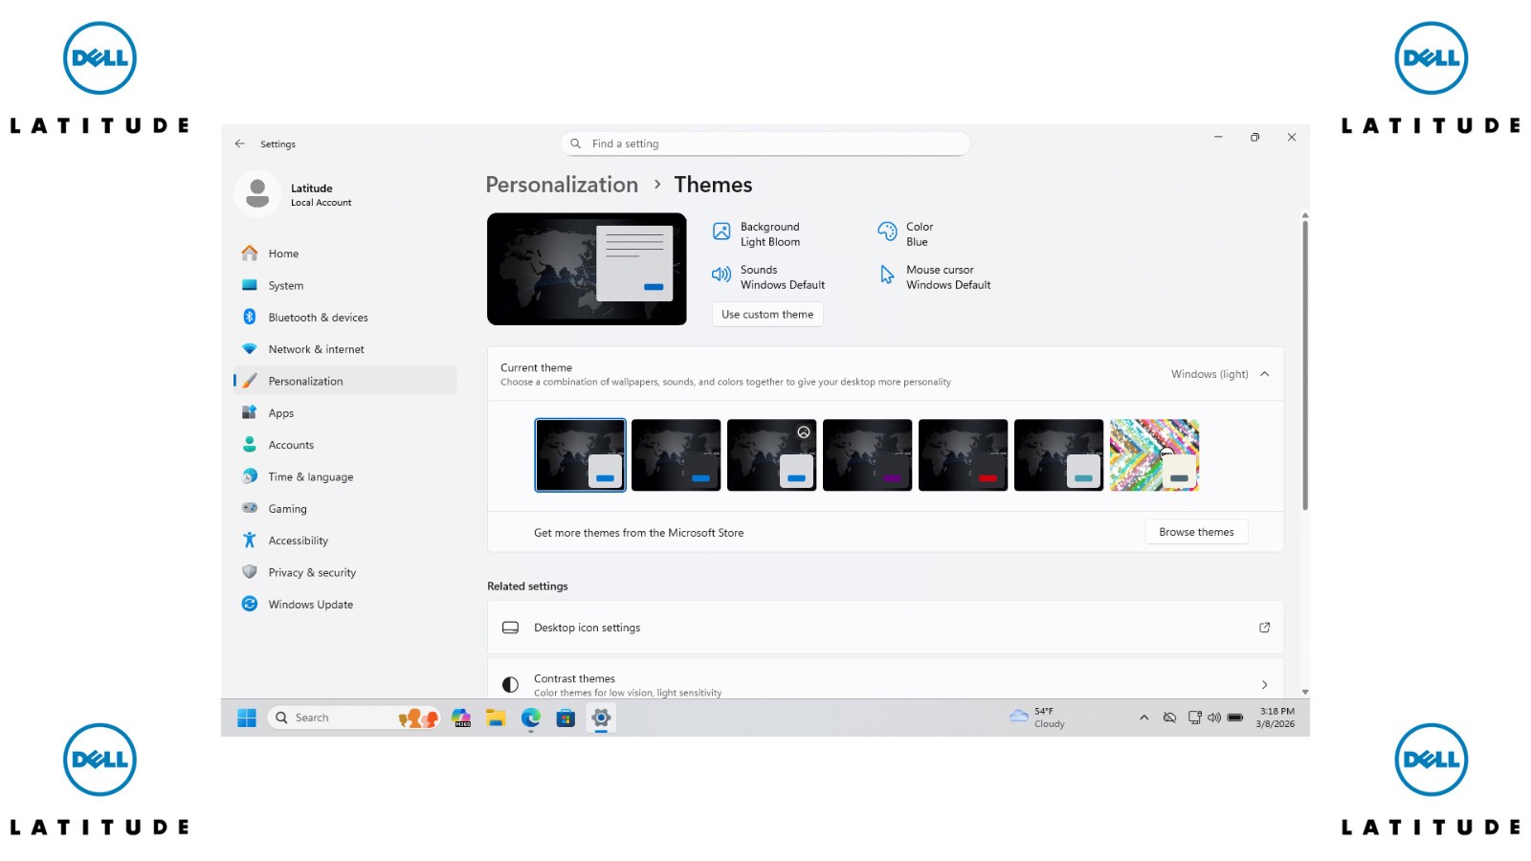The height and width of the screenshot is (861, 1531).
Task: Select the spotlight theme with the circle badge
Action: point(771,455)
